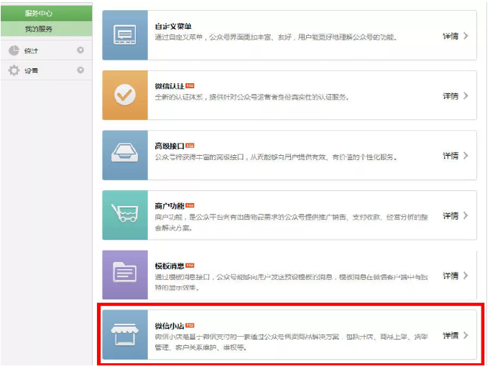Screen dimensions: 490x369
Task: Click 商户功能 description text
Action: pos(291,223)
